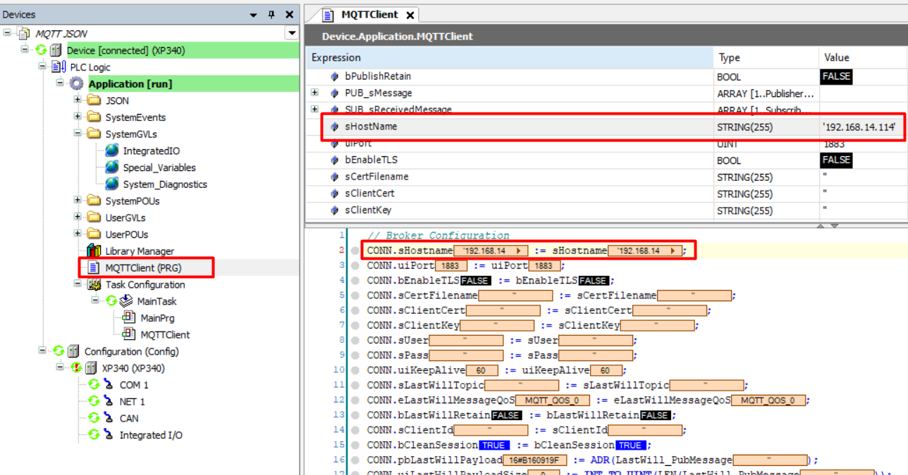Click the System_Diagnostics globe icon
This screenshot has height=475, width=908.
pyautogui.click(x=111, y=184)
